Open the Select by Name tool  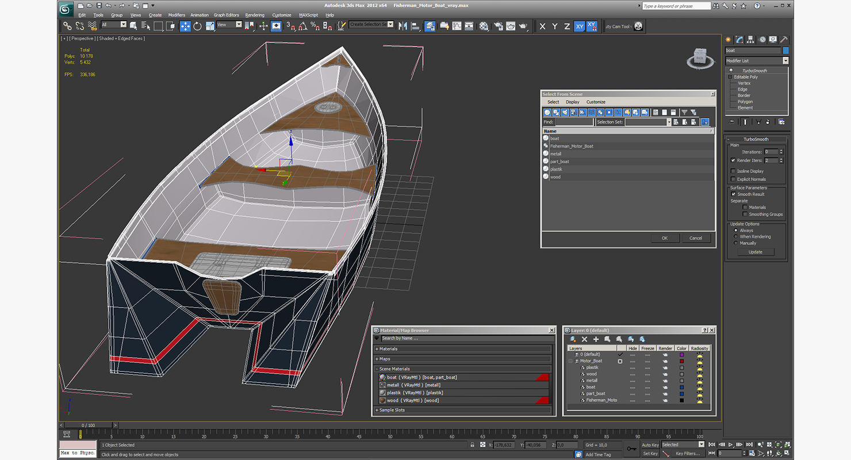pos(146,26)
